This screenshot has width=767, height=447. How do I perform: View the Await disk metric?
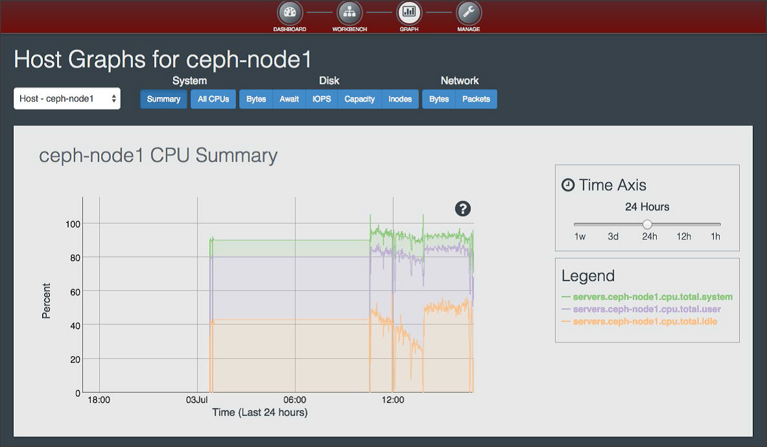288,98
